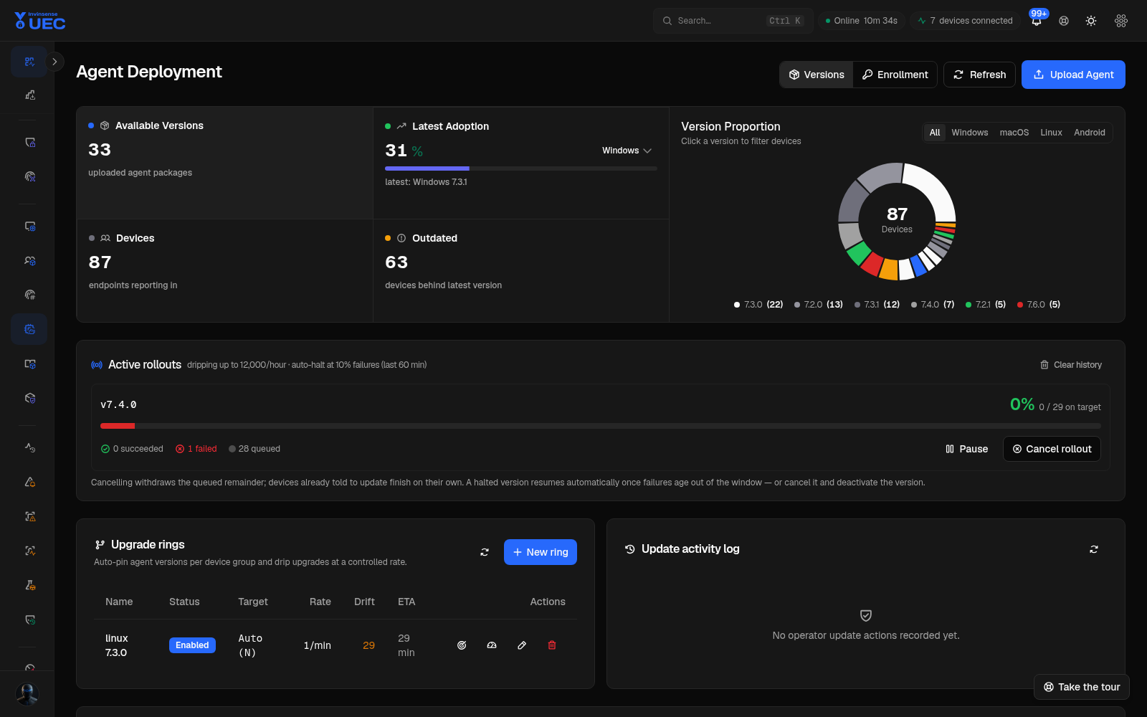Delete the linux 7.3.0 upgrade ring
Screen dimensions: 1147x717
click(x=552, y=645)
